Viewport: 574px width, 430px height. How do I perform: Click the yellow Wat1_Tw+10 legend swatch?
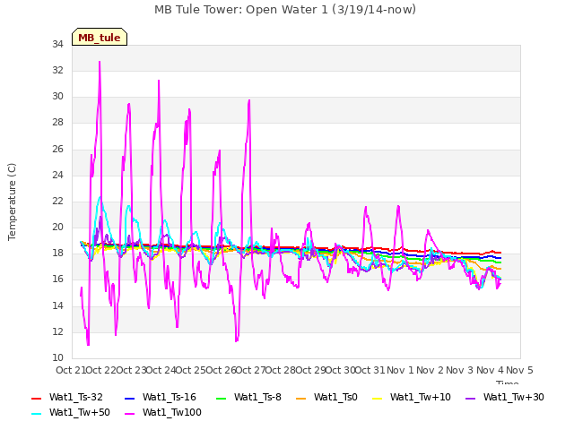(377, 399)
